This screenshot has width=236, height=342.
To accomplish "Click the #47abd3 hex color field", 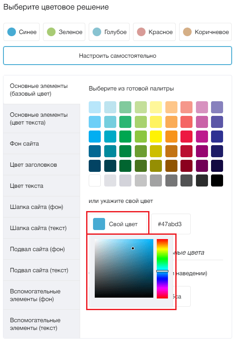I will tap(171, 224).
